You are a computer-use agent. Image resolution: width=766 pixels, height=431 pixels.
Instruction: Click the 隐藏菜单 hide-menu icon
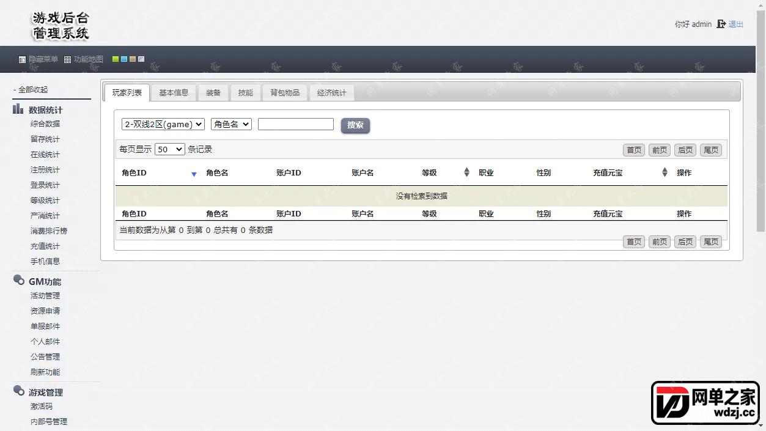[x=22, y=60]
